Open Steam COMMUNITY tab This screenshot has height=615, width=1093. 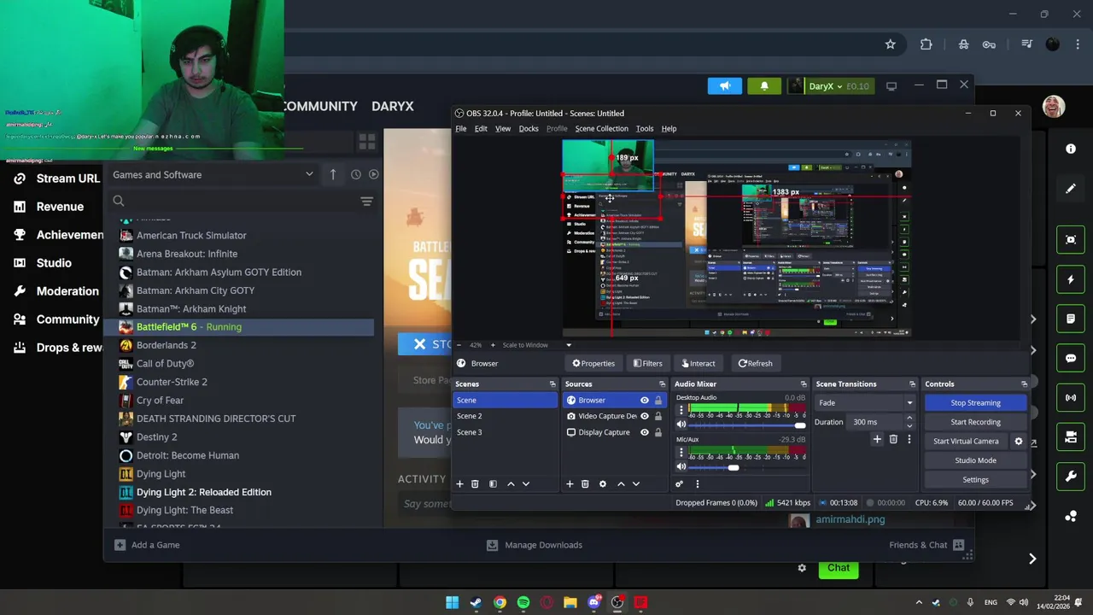pyautogui.click(x=320, y=106)
